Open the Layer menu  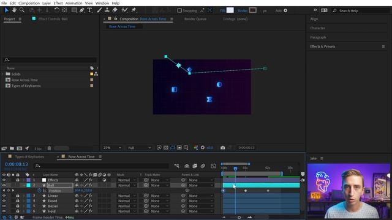click(47, 3)
